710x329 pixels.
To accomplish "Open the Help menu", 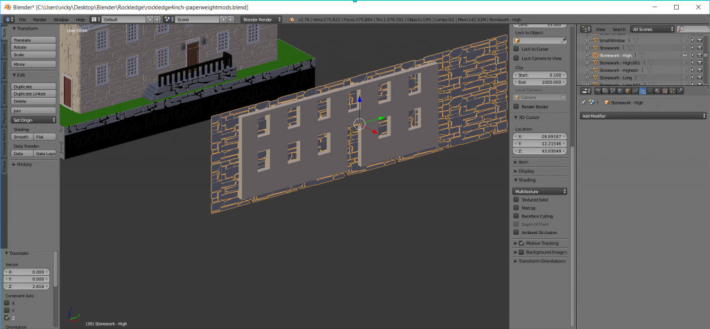I will pos(80,19).
